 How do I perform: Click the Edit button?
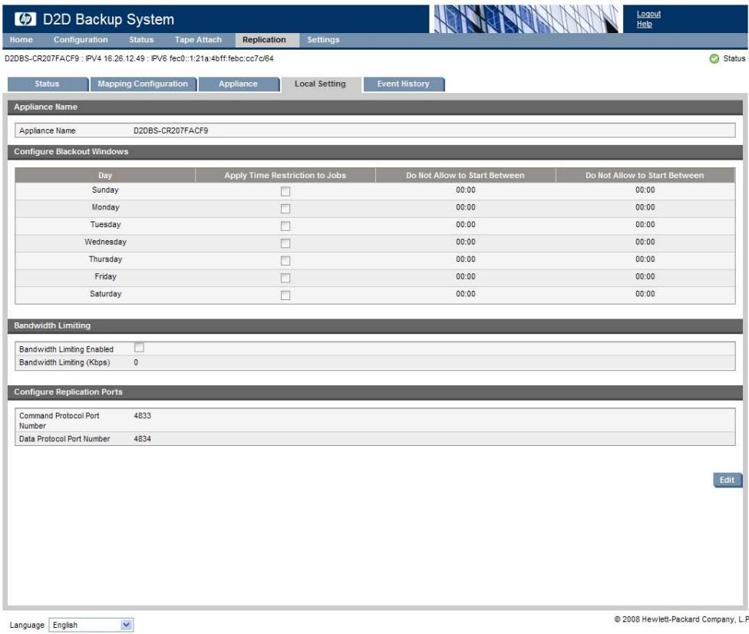click(727, 480)
